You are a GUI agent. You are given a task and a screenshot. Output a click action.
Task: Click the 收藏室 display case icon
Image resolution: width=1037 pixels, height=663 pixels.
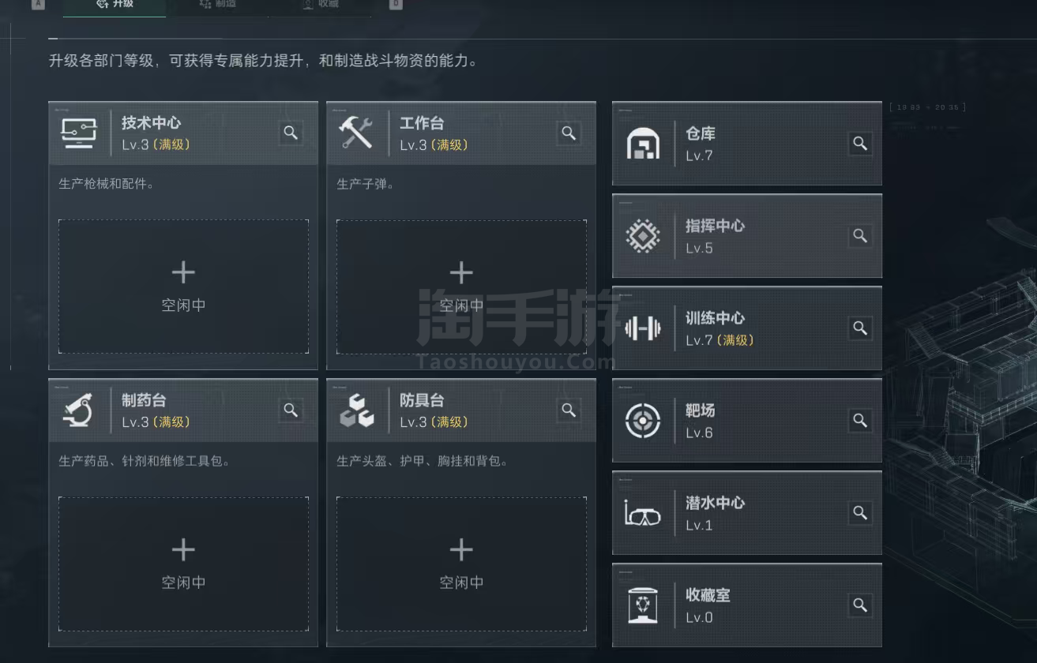(643, 606)
